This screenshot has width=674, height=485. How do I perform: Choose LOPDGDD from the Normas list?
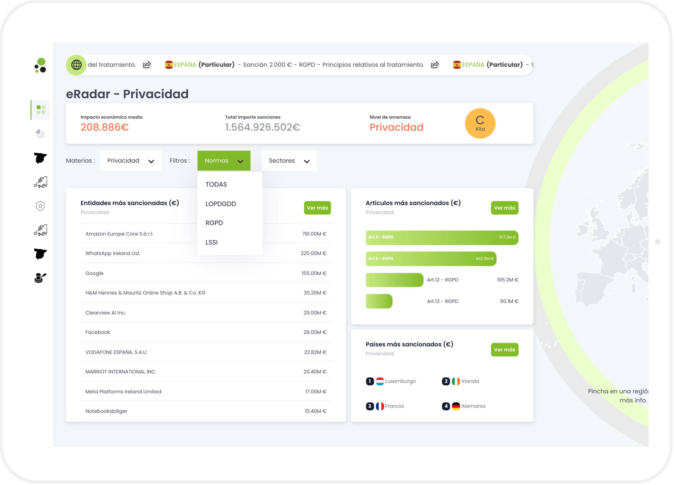(221, 204)
